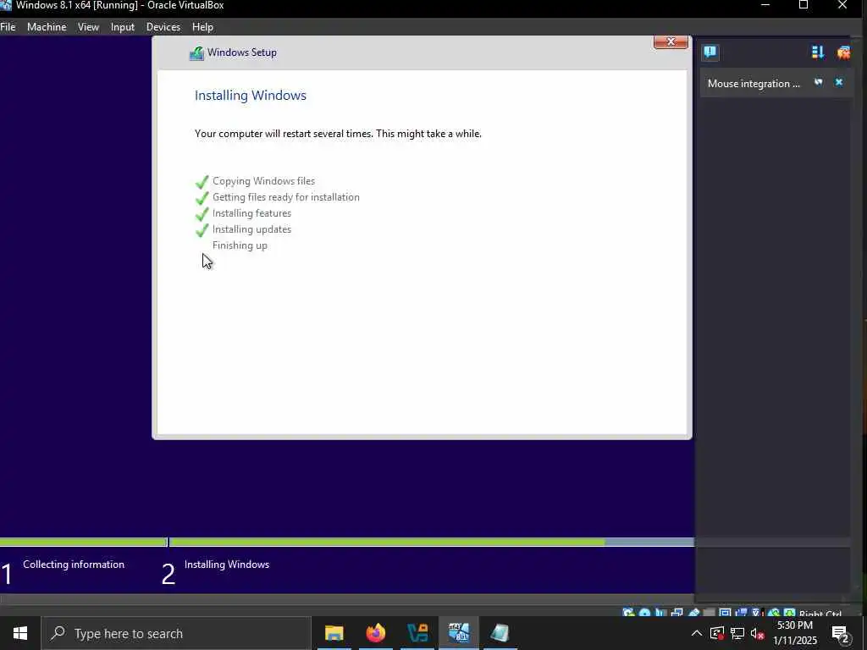Viewport: 867px width, 650px height.
Task: Open the notepad-like app on the taskbar
Action: (x=500, y=633)
